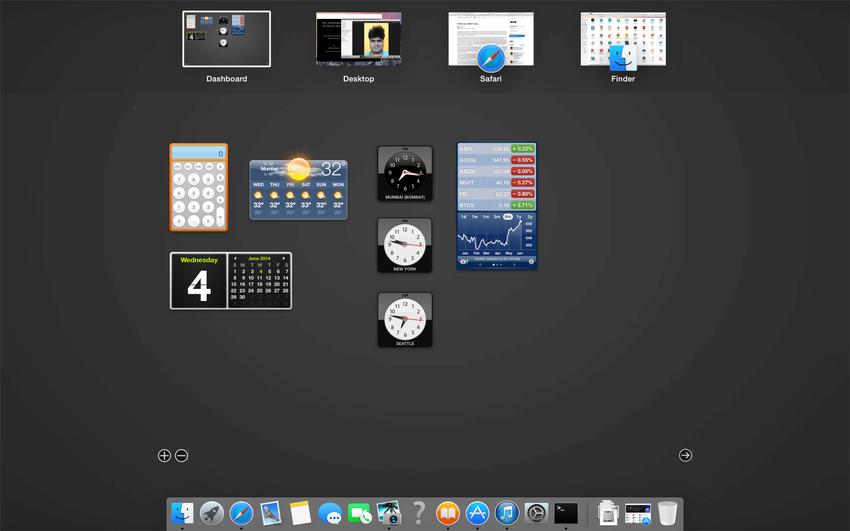The image size is (850, 531).
Task: Select 2y range in Stocks chart
Action: pyautogui.click(x=530, y=217)
